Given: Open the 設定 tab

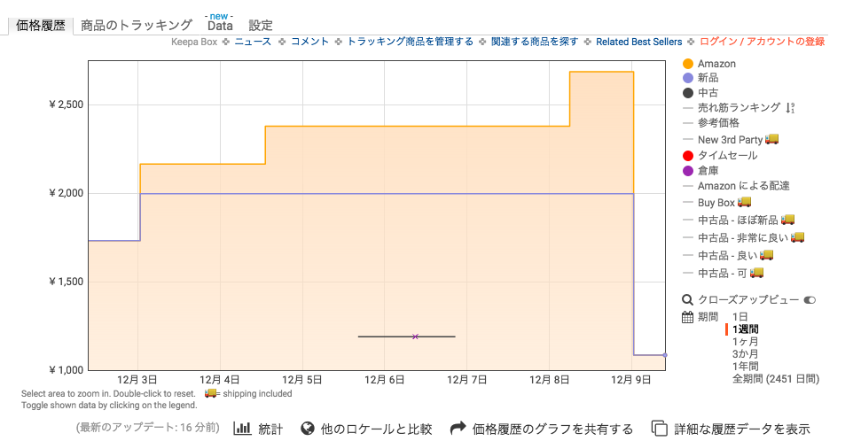Looking at the screenshot, I should pyautogui.click(x=261, y=26).
